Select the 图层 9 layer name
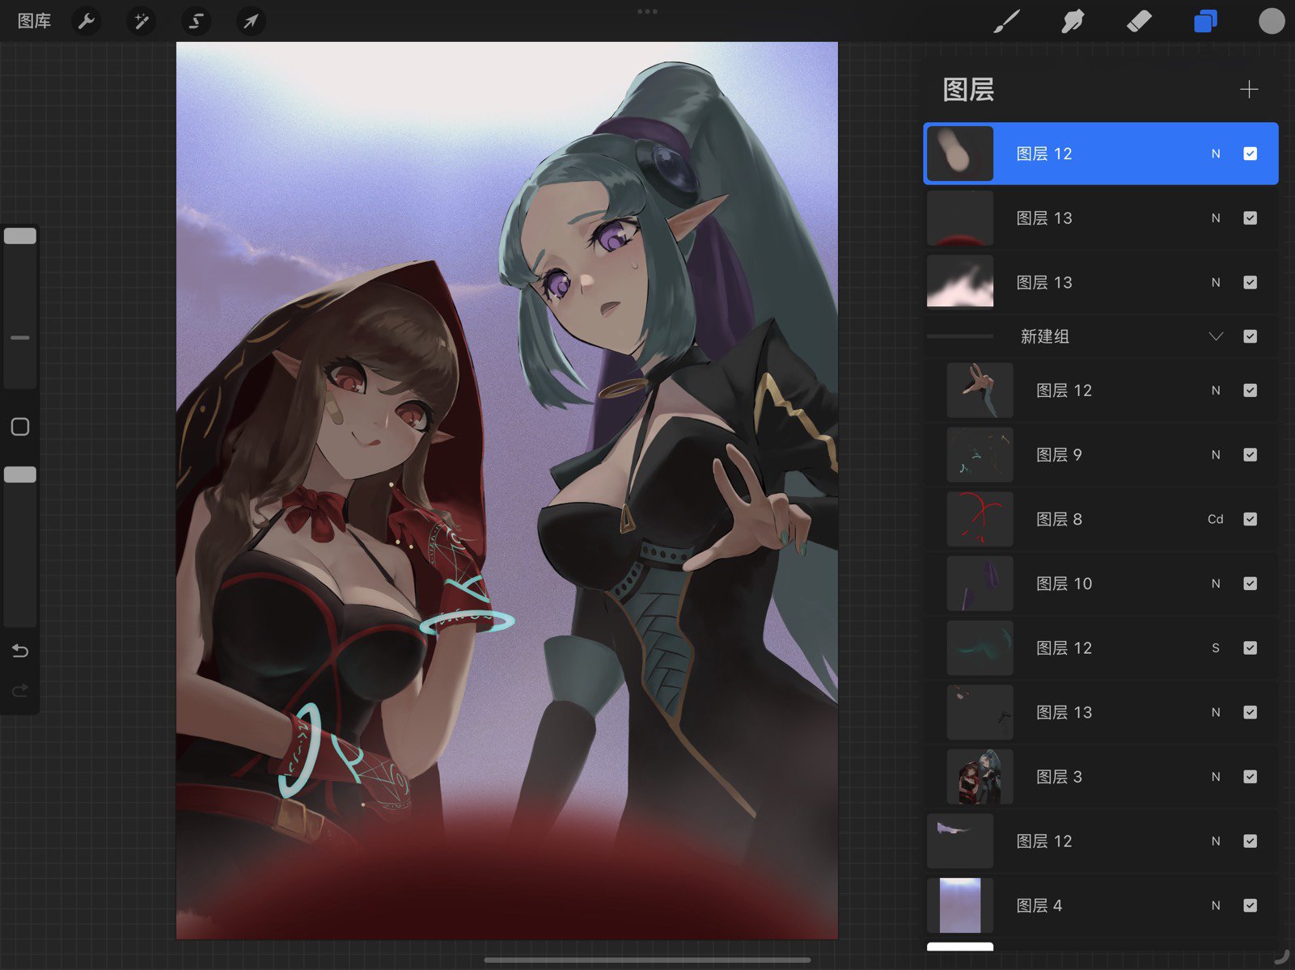This screenshot has width=1295, height=970. click(x=1059, y=454)
